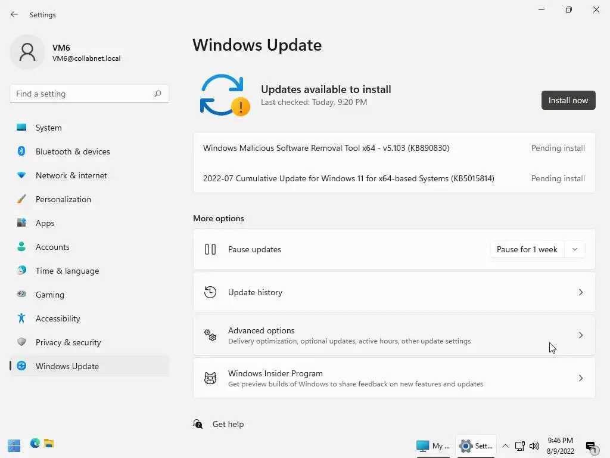The height and width of the screenshot is (458, 610).
Task: Open Advanced options
Action: [394, 335]
